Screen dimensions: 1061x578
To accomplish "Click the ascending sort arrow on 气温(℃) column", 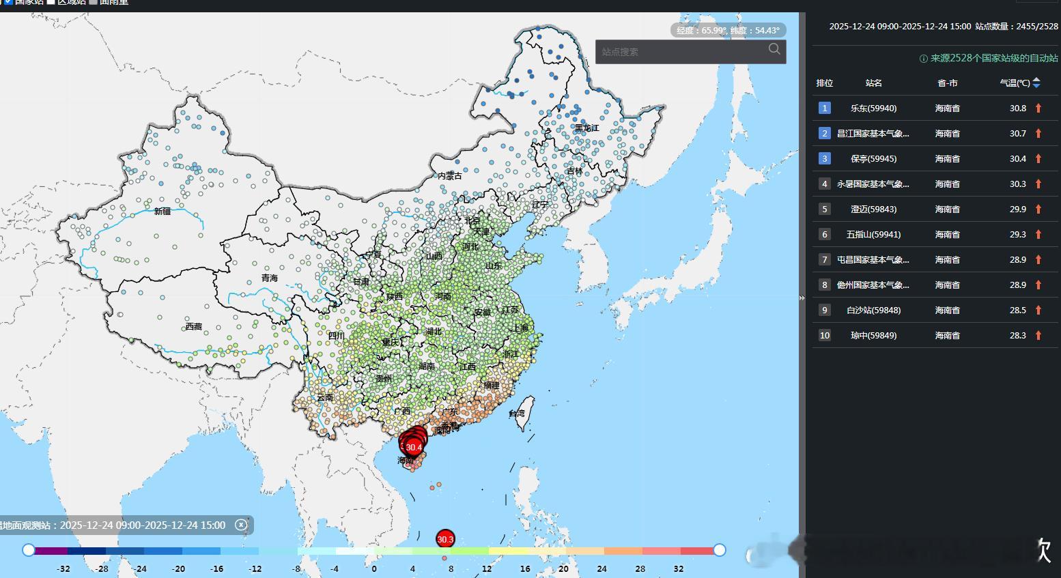I will point(1037,79).
